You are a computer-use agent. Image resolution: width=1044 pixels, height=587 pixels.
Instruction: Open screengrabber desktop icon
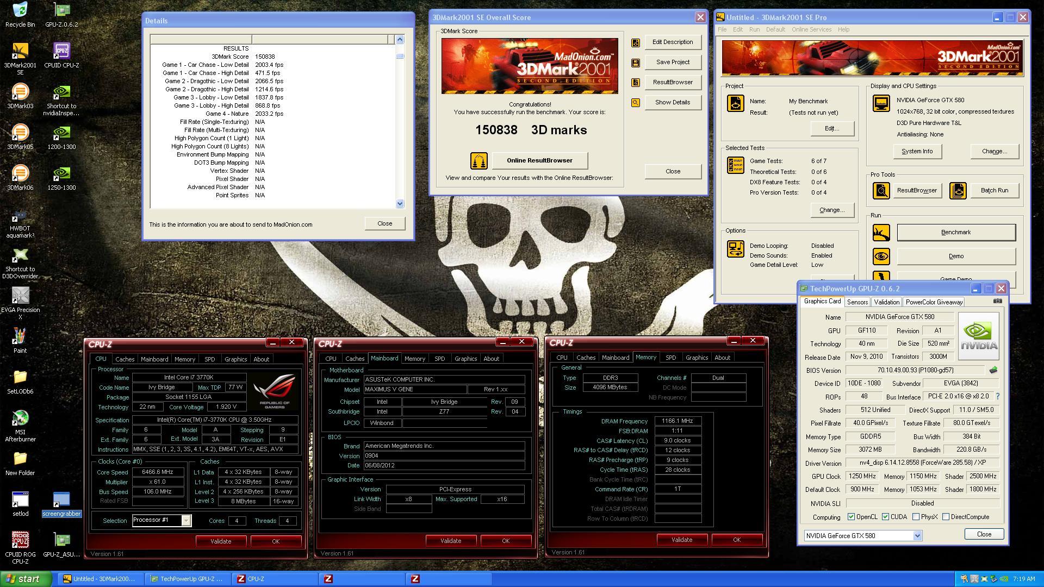(x=61, y=504)
